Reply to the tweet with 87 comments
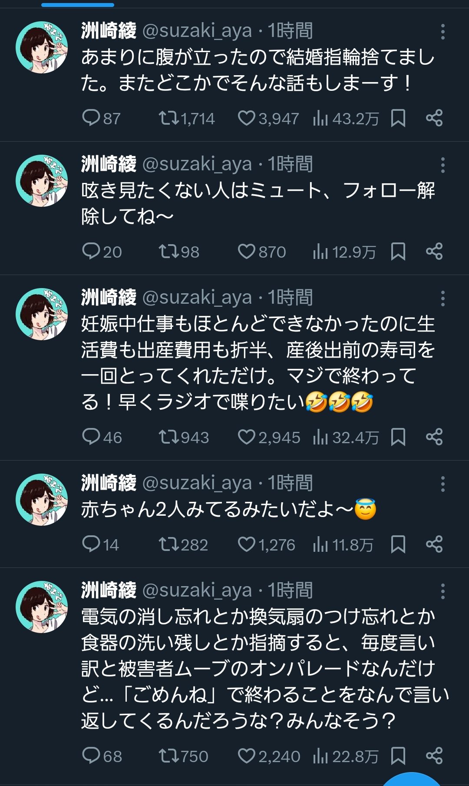The width and height of the screenshot is (469, 786). click(x=91, y=118)
